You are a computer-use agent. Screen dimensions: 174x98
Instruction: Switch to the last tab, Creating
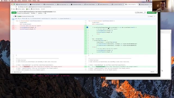[x=145, y=4]
